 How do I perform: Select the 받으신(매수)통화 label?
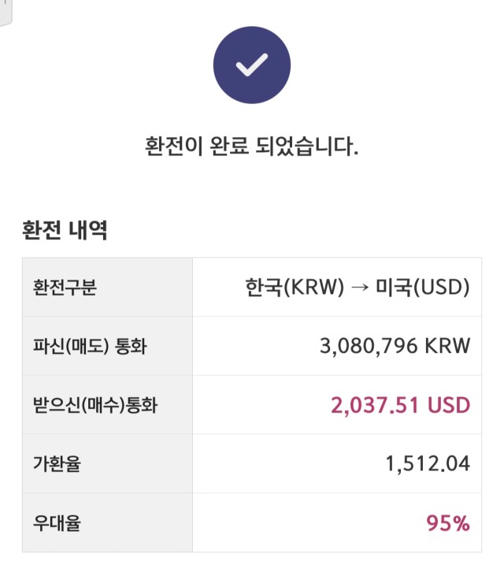pyautogui.click(x=95, y=405)
